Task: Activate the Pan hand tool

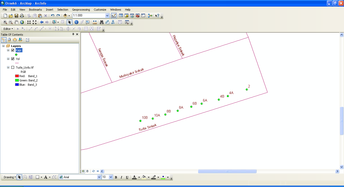Action: click(16, 22)
